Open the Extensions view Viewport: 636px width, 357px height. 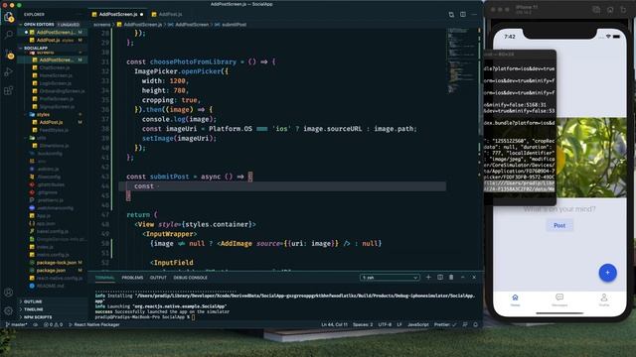click(9, 90)
